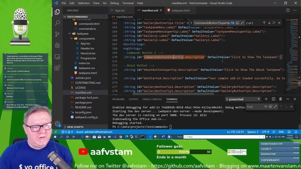Maximize the terminal panel with up chevron
This screenshot has width=301, height=169.
click(x=288, y=99)
